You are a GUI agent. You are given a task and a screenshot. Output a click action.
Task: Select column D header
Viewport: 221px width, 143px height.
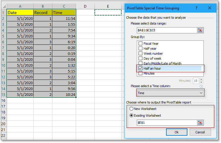(x=85, y=6)
